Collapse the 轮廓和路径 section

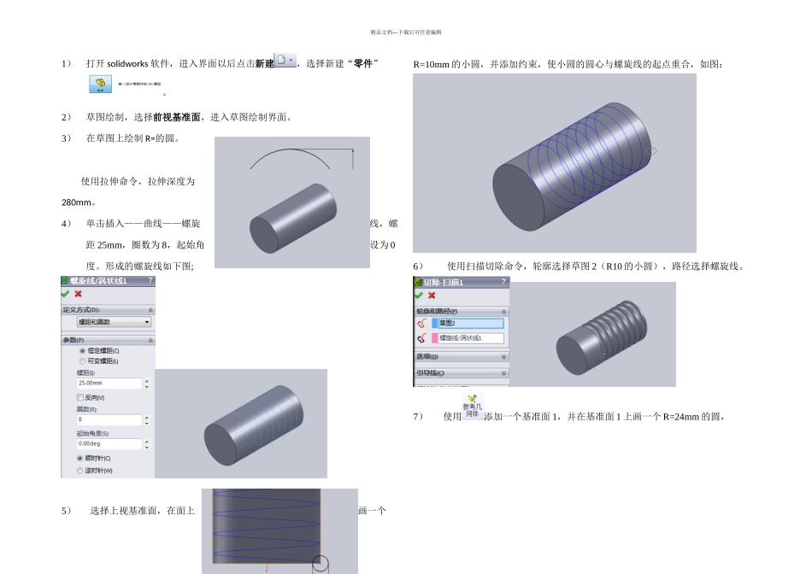point(503,312)
